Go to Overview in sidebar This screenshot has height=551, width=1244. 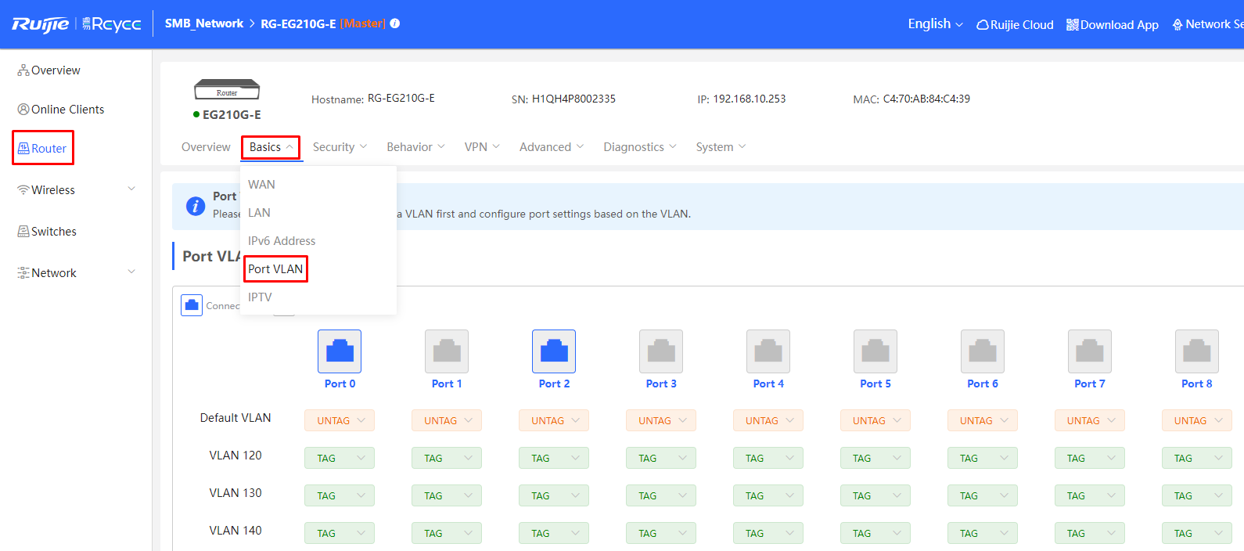[49, 70]
